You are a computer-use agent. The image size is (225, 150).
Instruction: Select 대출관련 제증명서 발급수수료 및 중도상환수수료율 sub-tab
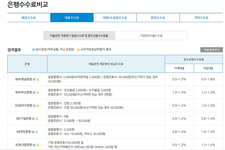pos(79,35)
